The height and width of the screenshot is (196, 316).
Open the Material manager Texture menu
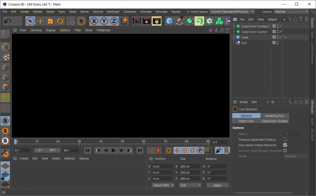[x=84, y=158]
